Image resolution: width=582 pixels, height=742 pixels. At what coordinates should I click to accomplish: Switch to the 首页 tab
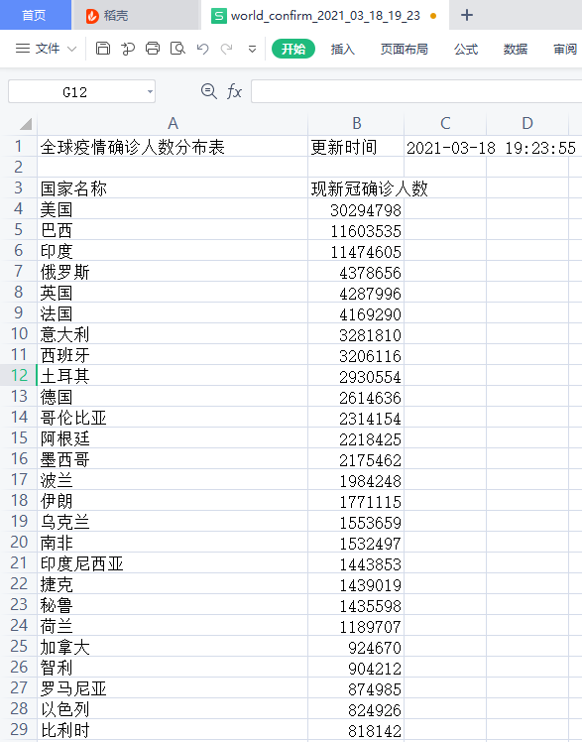point(35,15)
